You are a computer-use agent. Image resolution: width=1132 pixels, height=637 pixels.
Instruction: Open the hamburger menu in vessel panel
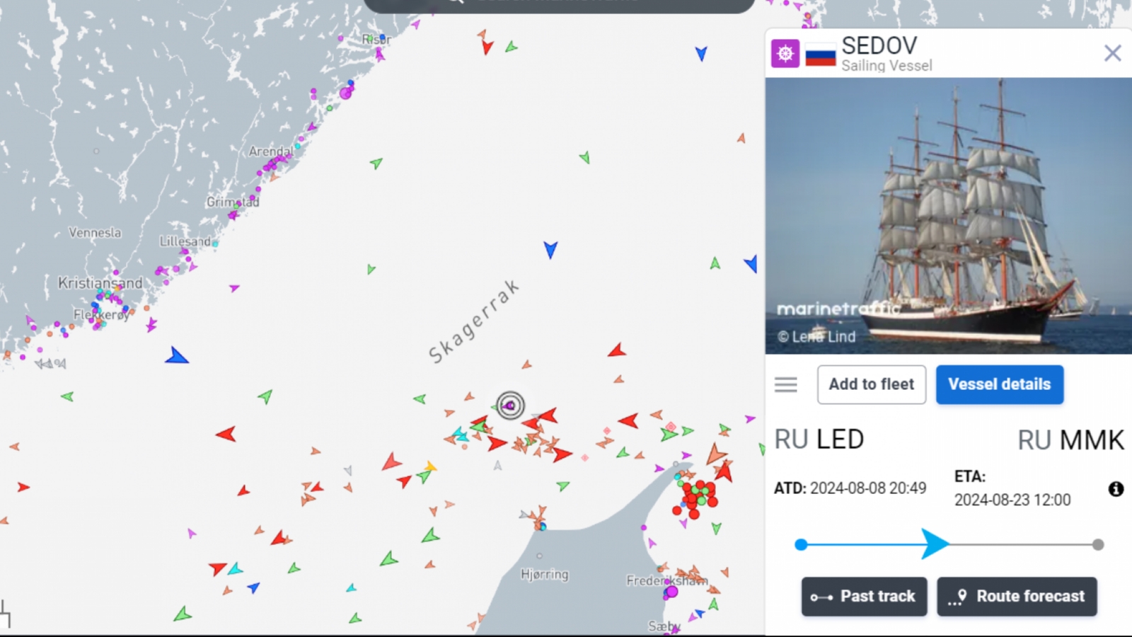click(x=785, y=384)
